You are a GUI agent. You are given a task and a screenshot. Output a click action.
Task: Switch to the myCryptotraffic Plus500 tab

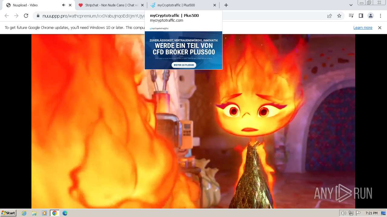[x=183, y=5]
